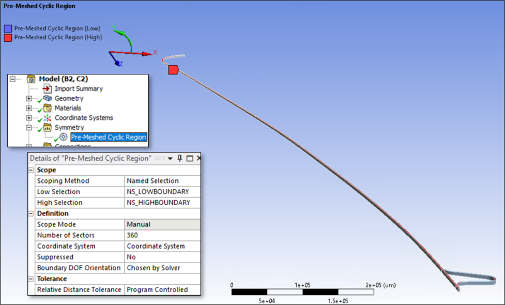Image resolution: width=505 pixels, height=305 pixels.
Task: Click the Import Summary icon in the tree
Action: 48,89
